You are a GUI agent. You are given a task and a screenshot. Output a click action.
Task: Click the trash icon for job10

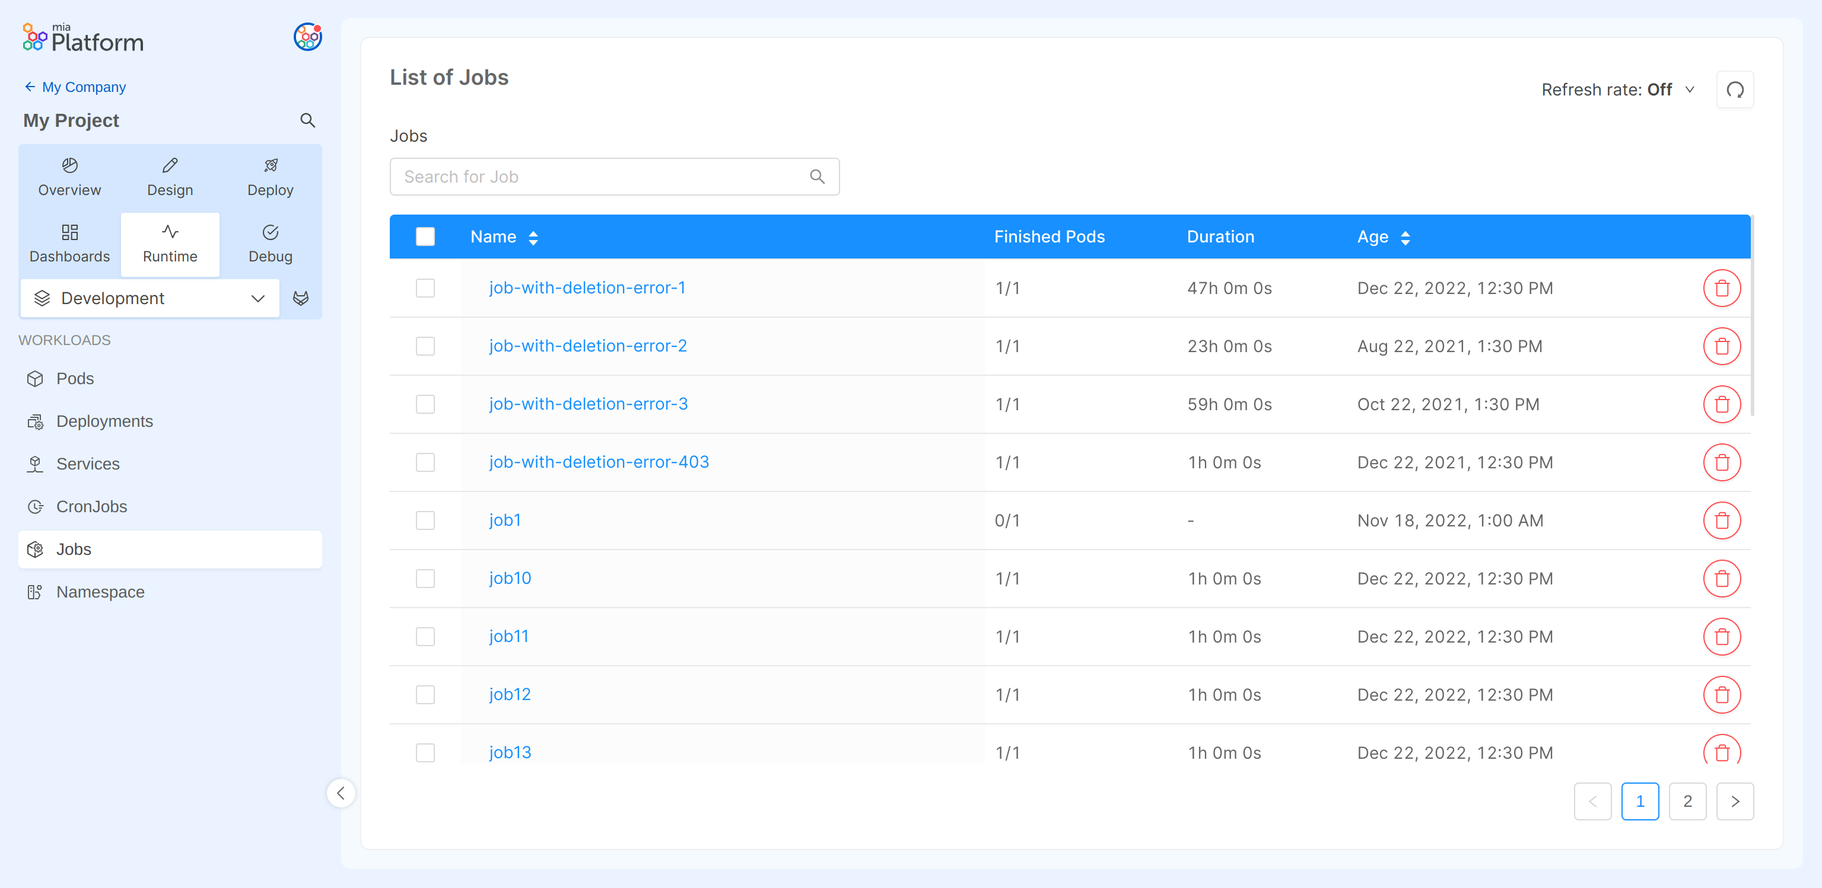click(1721, 579)
